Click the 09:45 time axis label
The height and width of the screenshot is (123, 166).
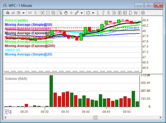point(106,112)
